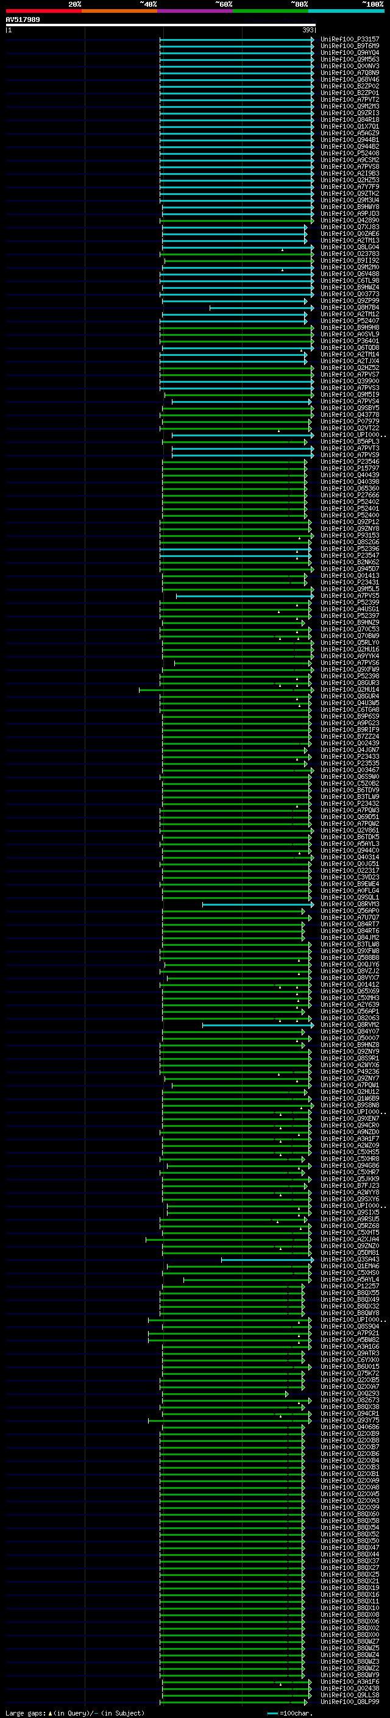Select hit label UniRef100_B9T6M9
This screenshot has height=1718, width=390.
[x=349, y=46]
